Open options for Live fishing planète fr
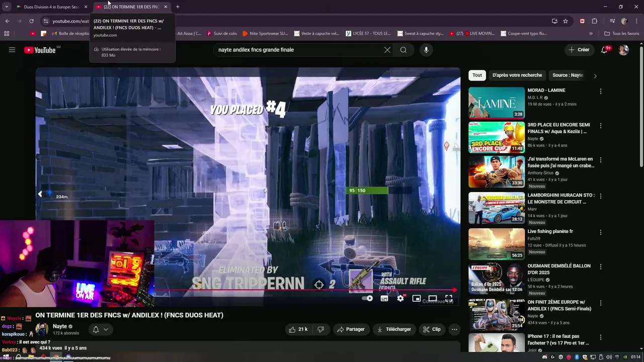This screenshot has height=362, width=644. tap(600, 232)
